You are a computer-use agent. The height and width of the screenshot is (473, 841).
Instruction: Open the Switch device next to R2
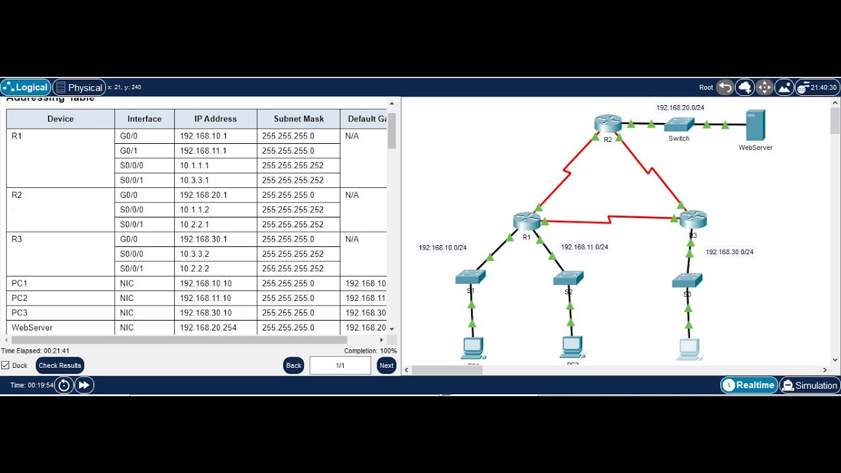pos(679,125)
